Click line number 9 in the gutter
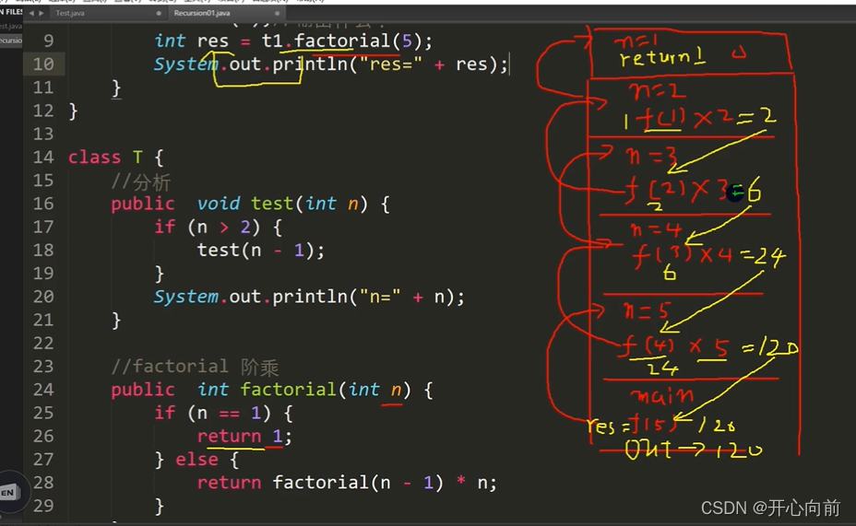Image resolution: width=856 pixels, height=526 pixels. pyautogui.click(x=49, y=41)
